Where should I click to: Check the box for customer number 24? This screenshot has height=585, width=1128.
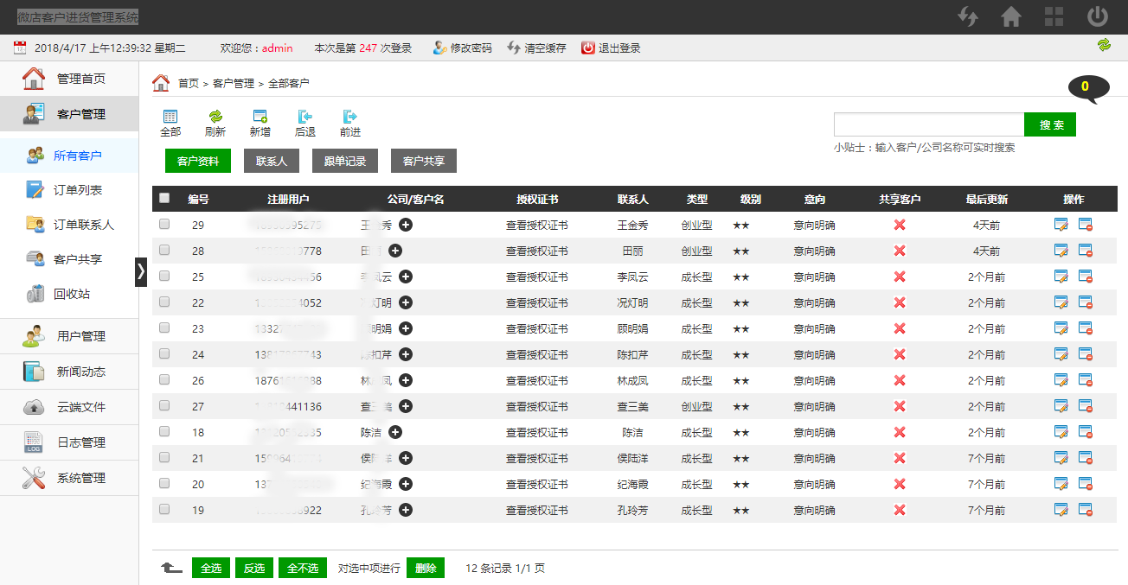tap(164, 353)
